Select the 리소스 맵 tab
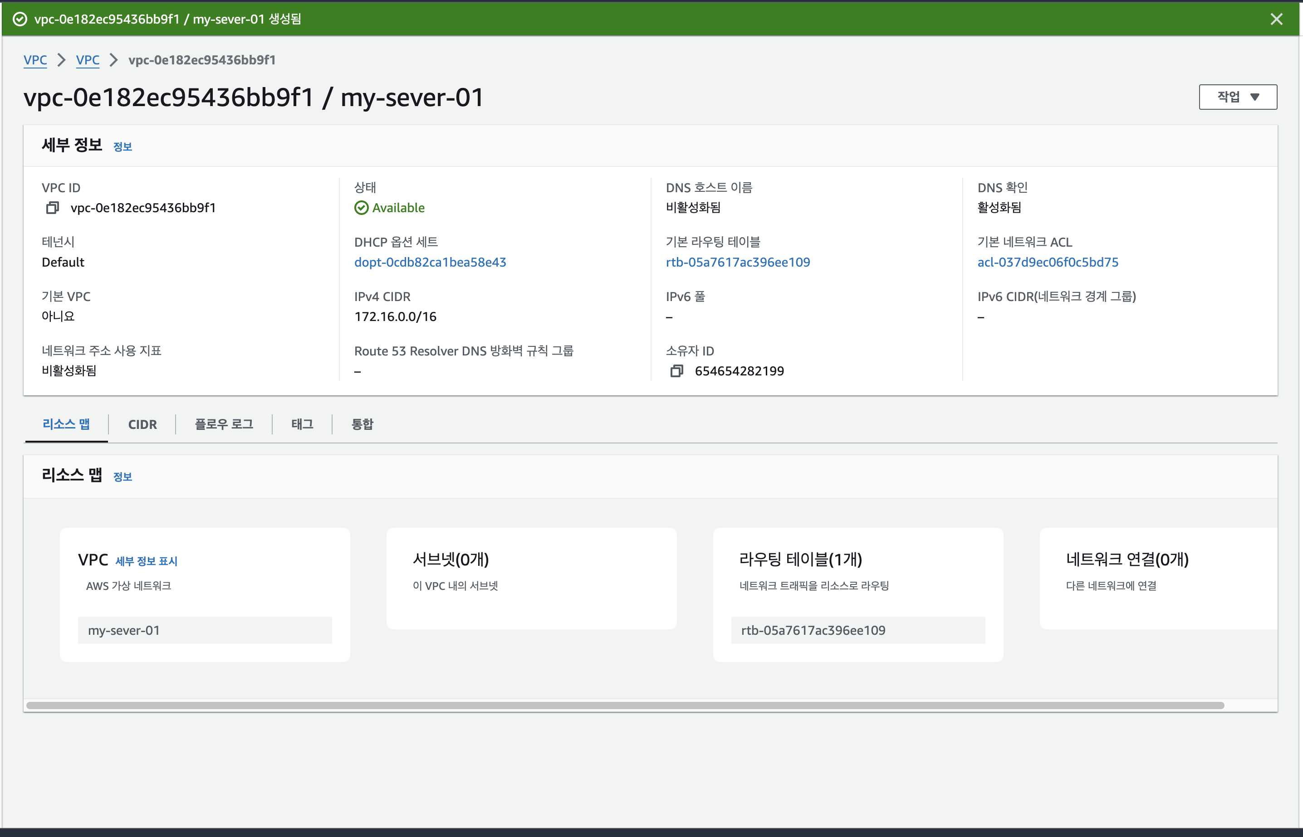The width and height of the screenshot is (1303, 837). coord(66,424)
